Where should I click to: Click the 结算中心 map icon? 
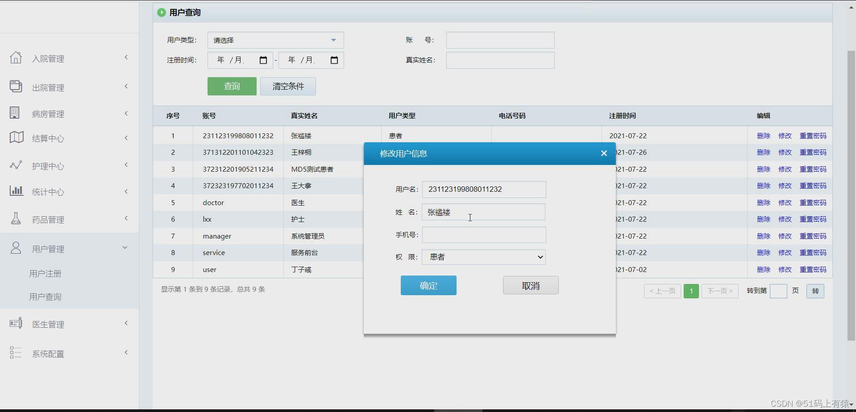coord(17,137)
